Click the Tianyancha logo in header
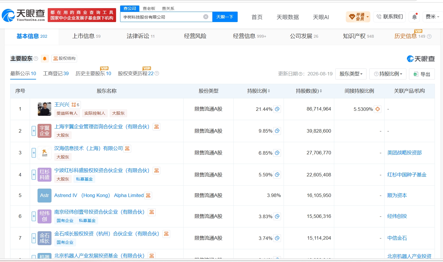Screen dimensions: 443x262 tap(24, 15)
